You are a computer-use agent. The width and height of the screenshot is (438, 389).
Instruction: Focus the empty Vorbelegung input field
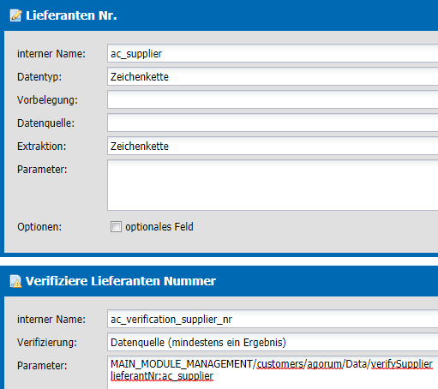(x=273, y=99)
